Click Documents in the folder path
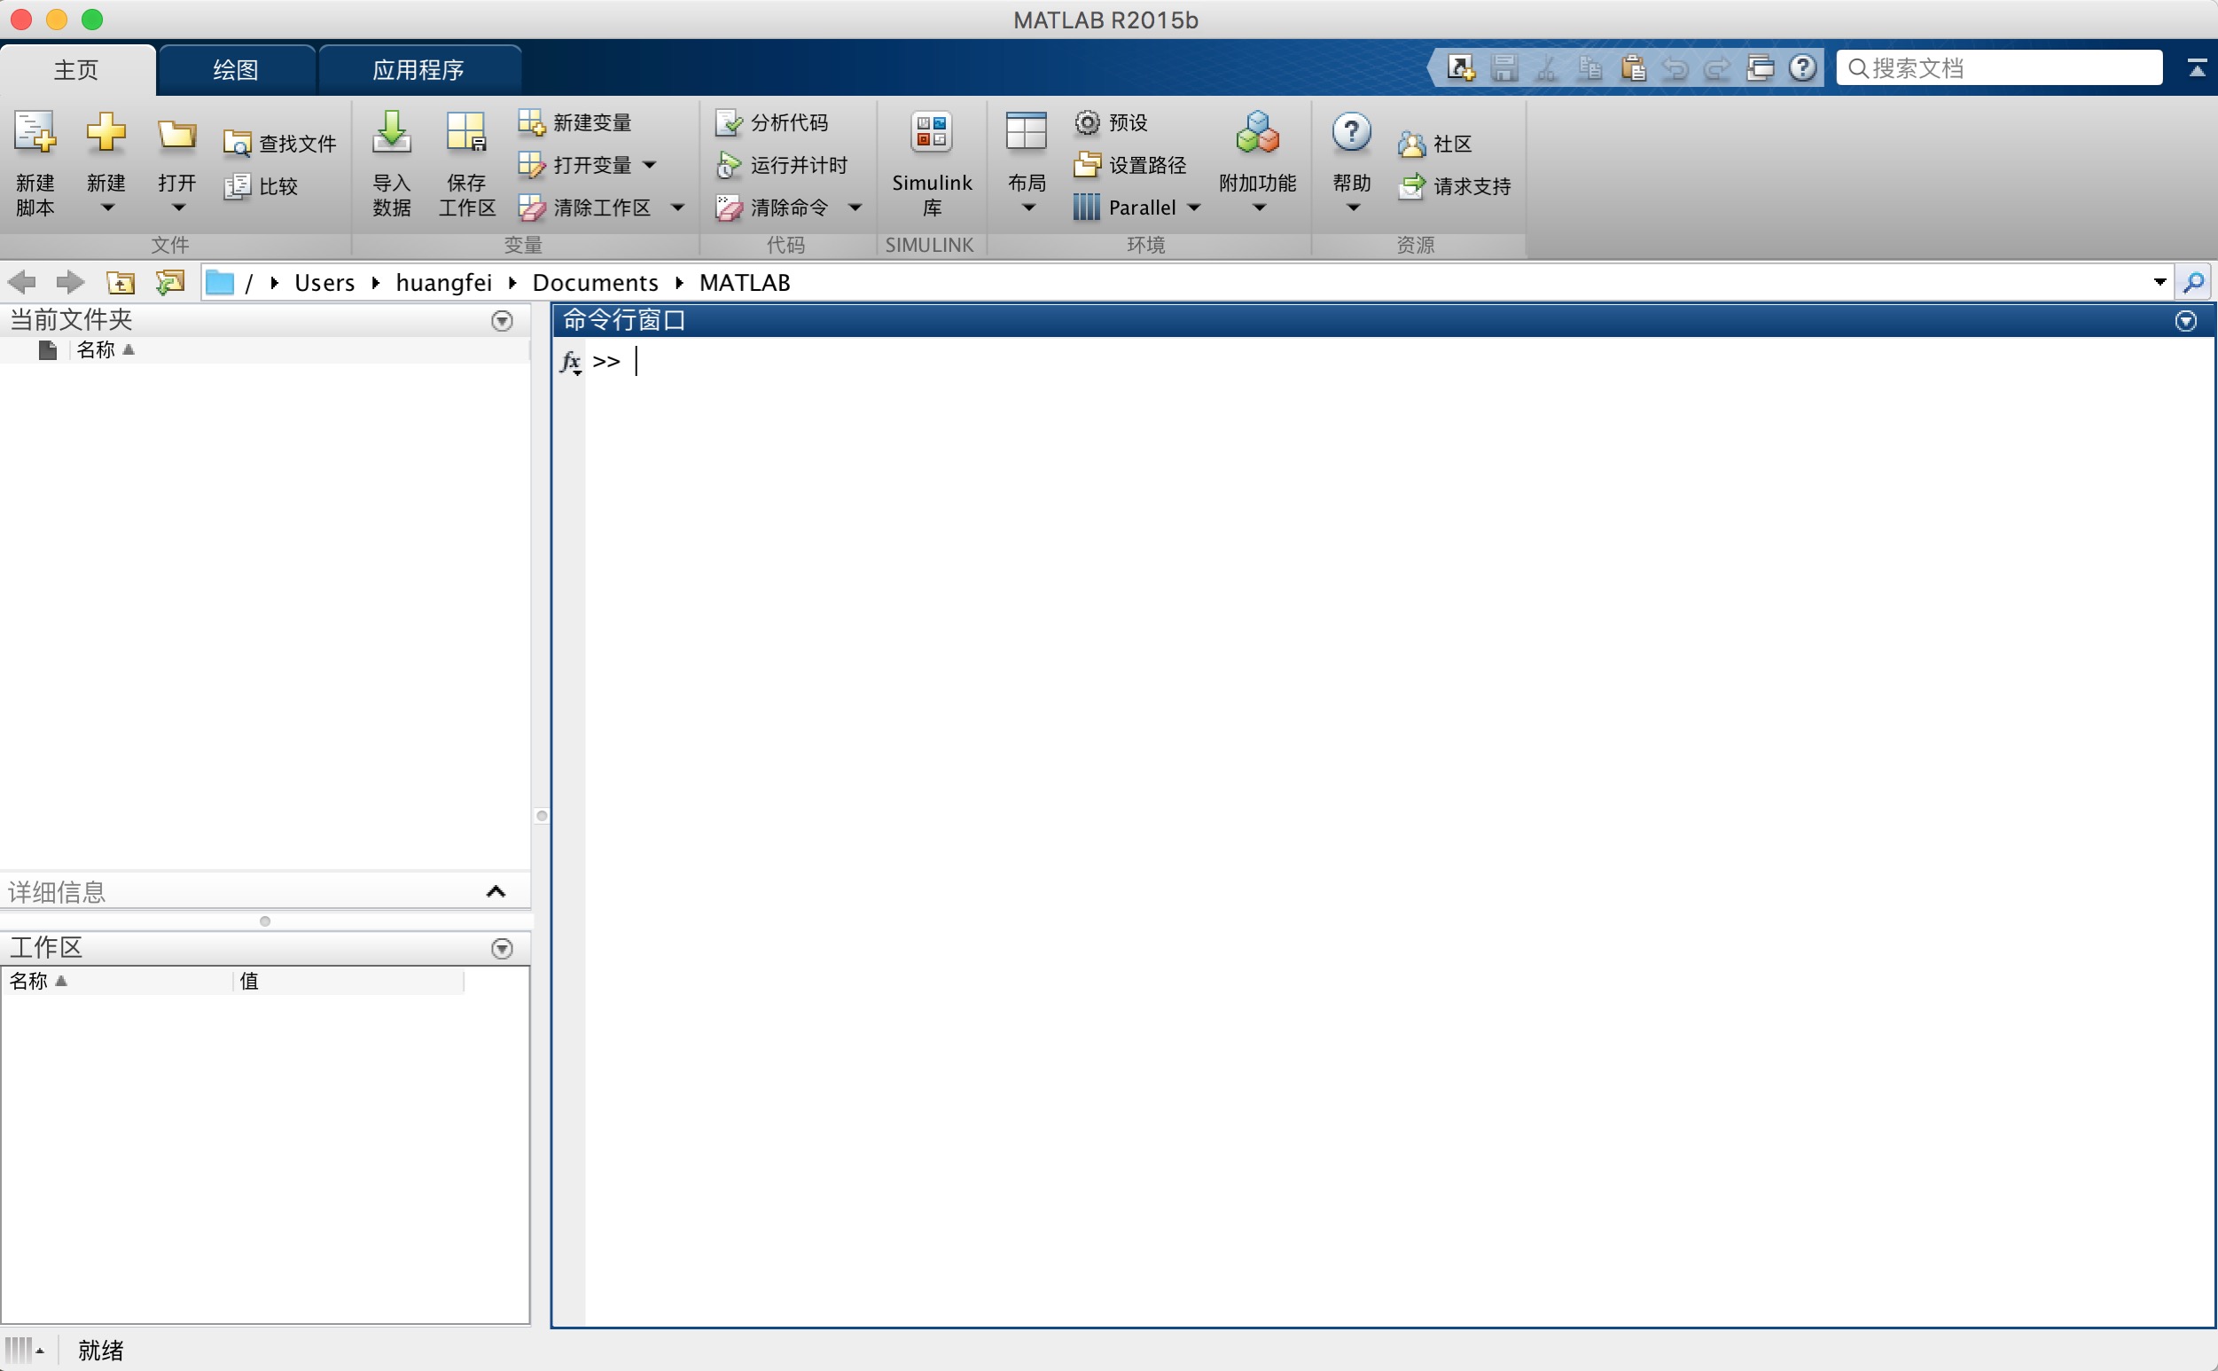2218x1371 pixels. (596, 282)
